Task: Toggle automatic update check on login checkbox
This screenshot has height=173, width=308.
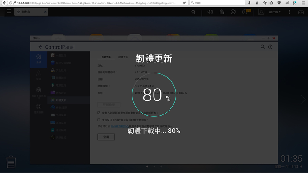Action: (99, 113)
